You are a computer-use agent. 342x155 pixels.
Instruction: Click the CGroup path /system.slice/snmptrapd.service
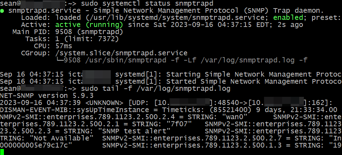pos(121,53)
